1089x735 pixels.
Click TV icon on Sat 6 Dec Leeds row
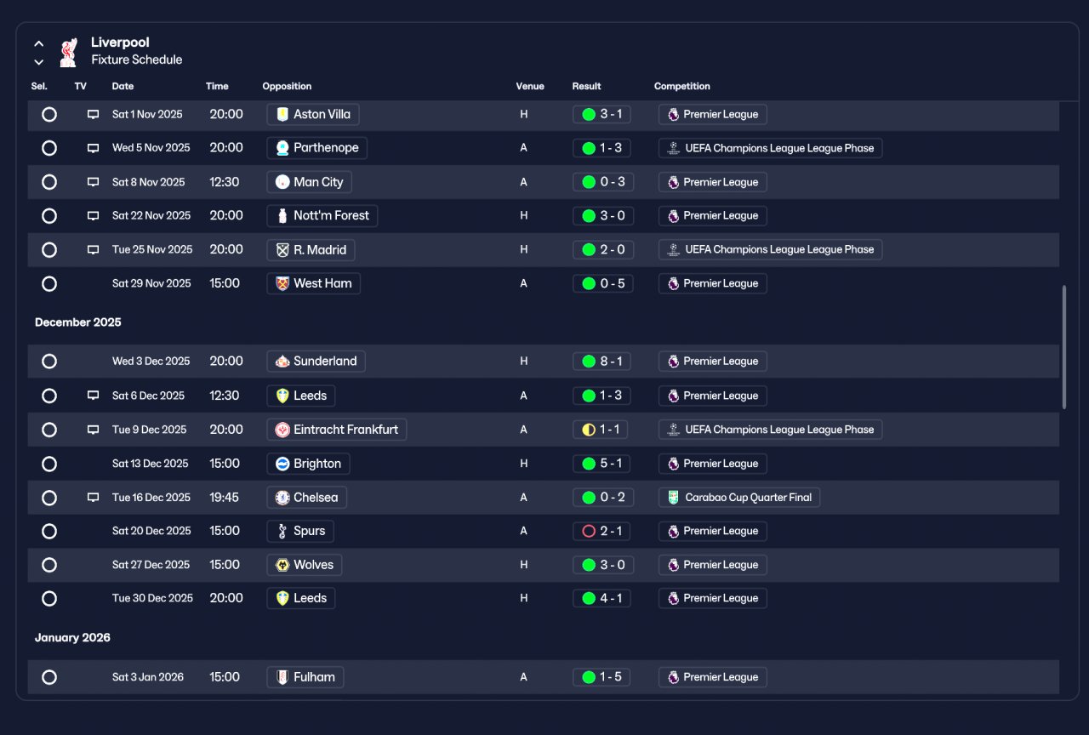point(93,396)
